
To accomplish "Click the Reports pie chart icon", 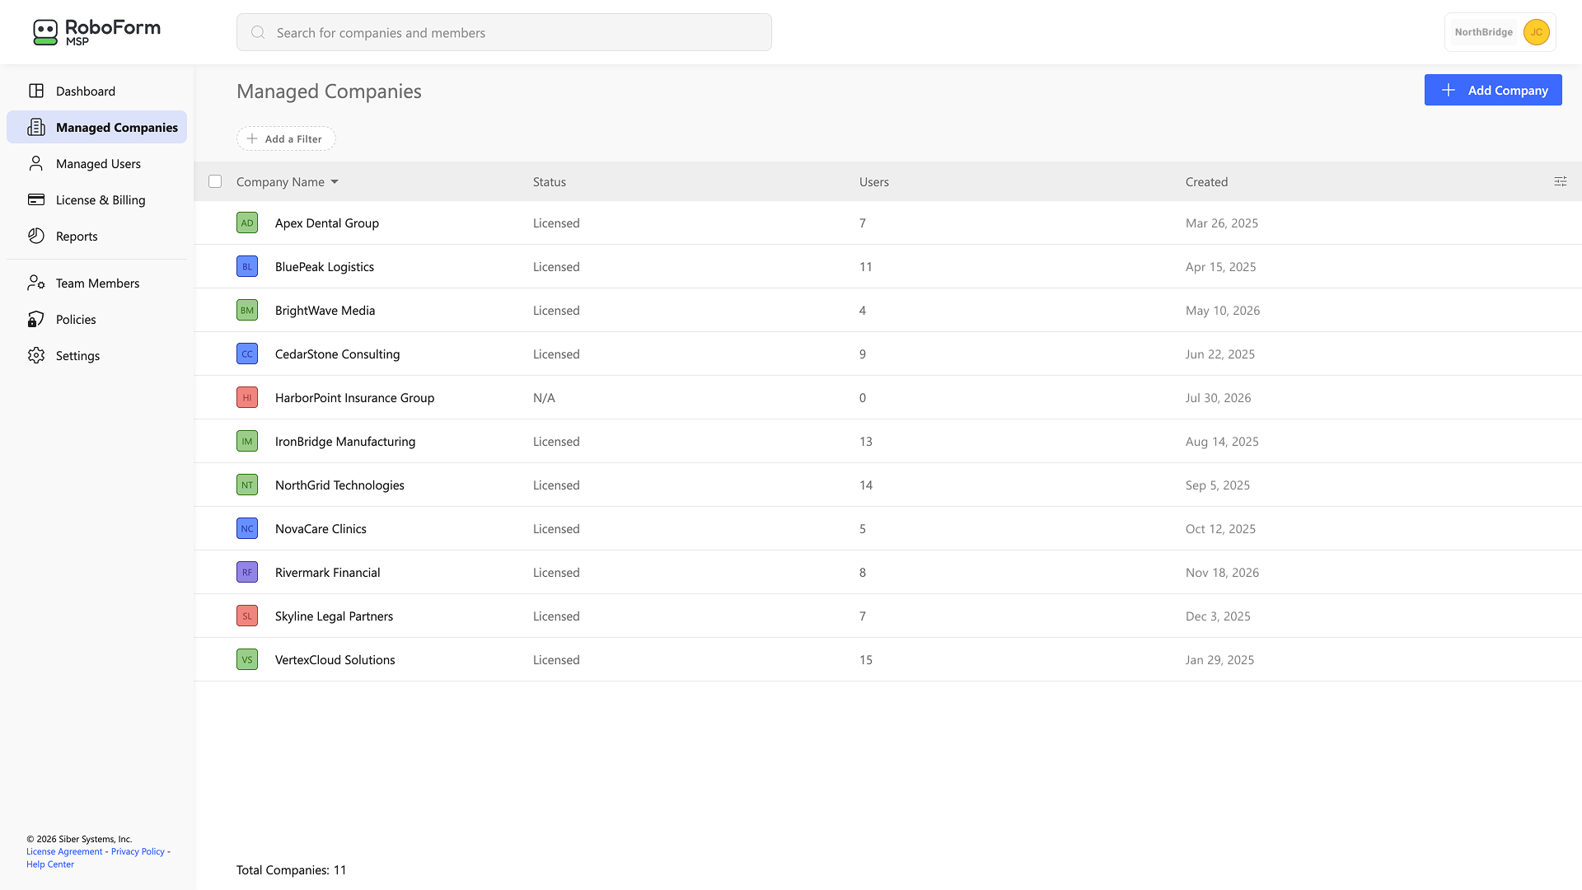I will 36,236.
